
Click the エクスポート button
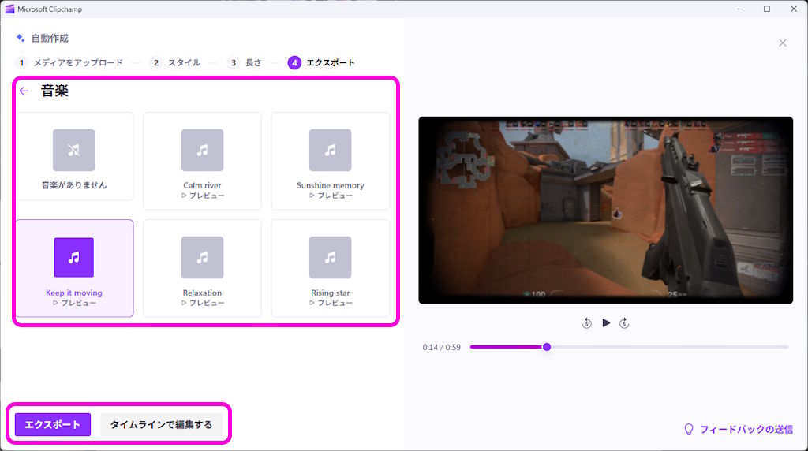[x=53, y=425]
